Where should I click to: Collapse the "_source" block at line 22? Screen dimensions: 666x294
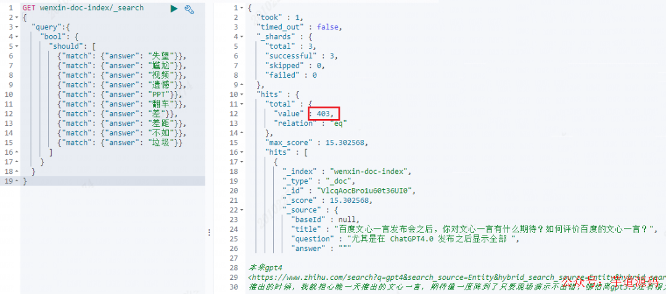point(242,210)
